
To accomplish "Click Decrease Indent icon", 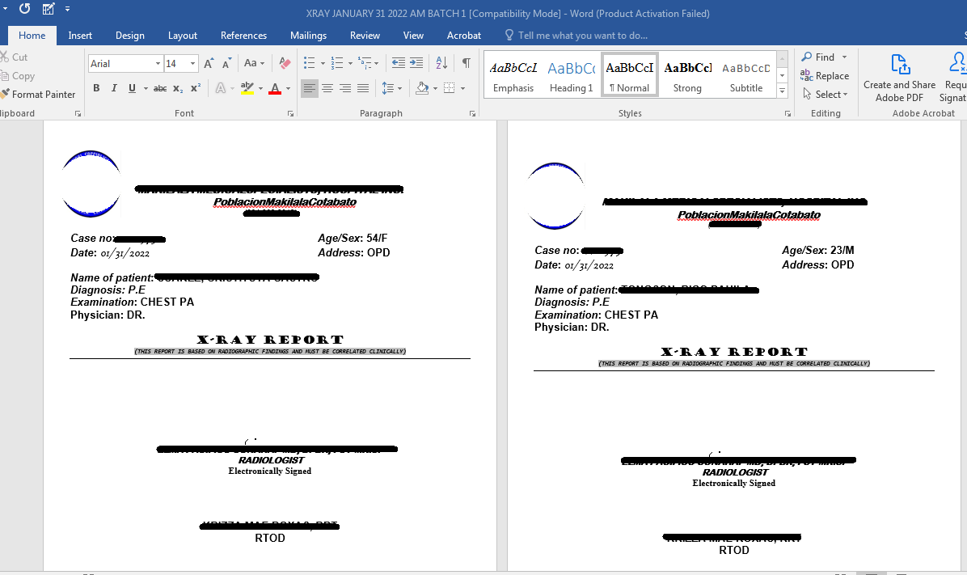I will tap(399, 63).
